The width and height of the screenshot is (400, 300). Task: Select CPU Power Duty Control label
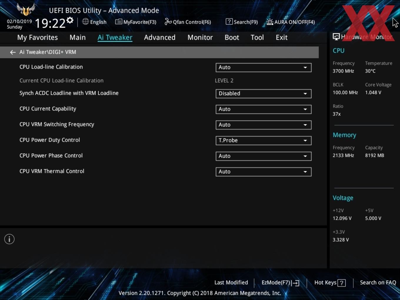click(50, 140)
